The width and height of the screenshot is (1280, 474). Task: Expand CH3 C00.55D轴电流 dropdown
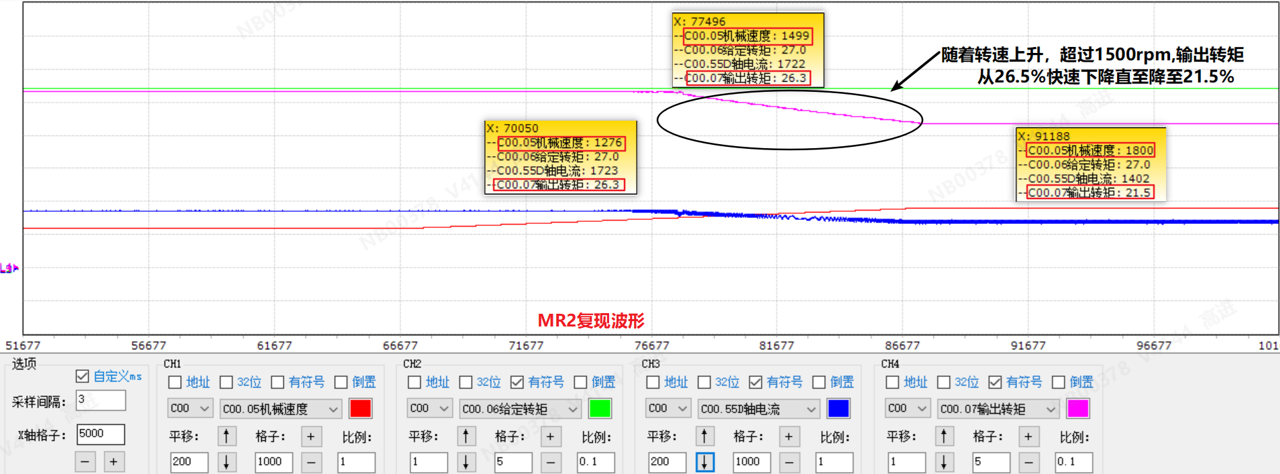click(x=759, y=408)
